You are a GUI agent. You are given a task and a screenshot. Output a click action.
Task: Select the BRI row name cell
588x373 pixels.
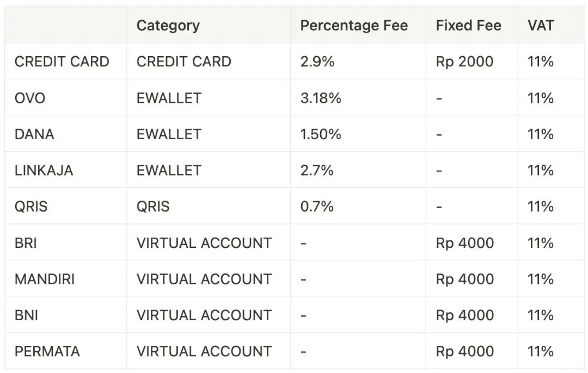26,243
